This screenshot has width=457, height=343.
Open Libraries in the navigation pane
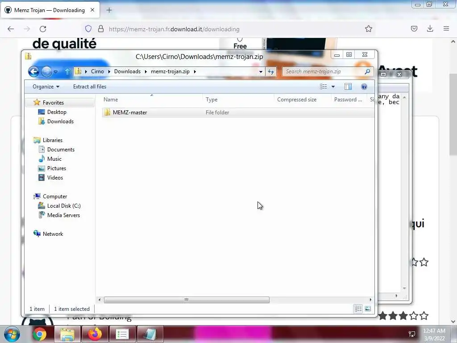point(53,140)
